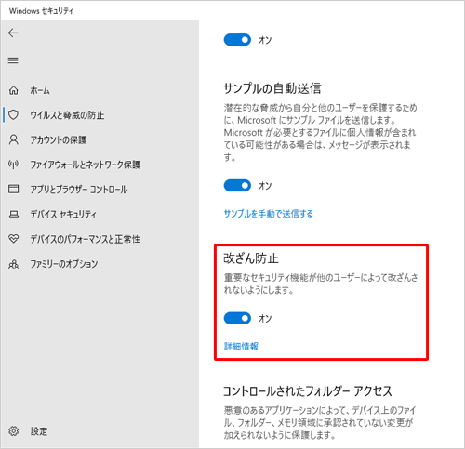The width and height of the screenshot is (465, 449).
Task: Click the back arrow icon
Action: pos(13,33)
